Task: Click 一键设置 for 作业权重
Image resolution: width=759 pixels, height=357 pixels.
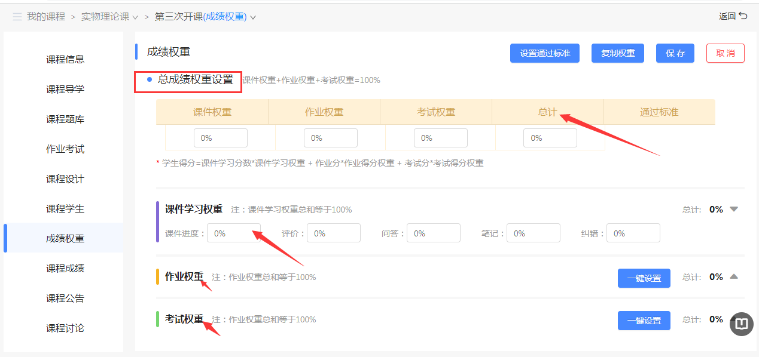Action: (644, 278)
